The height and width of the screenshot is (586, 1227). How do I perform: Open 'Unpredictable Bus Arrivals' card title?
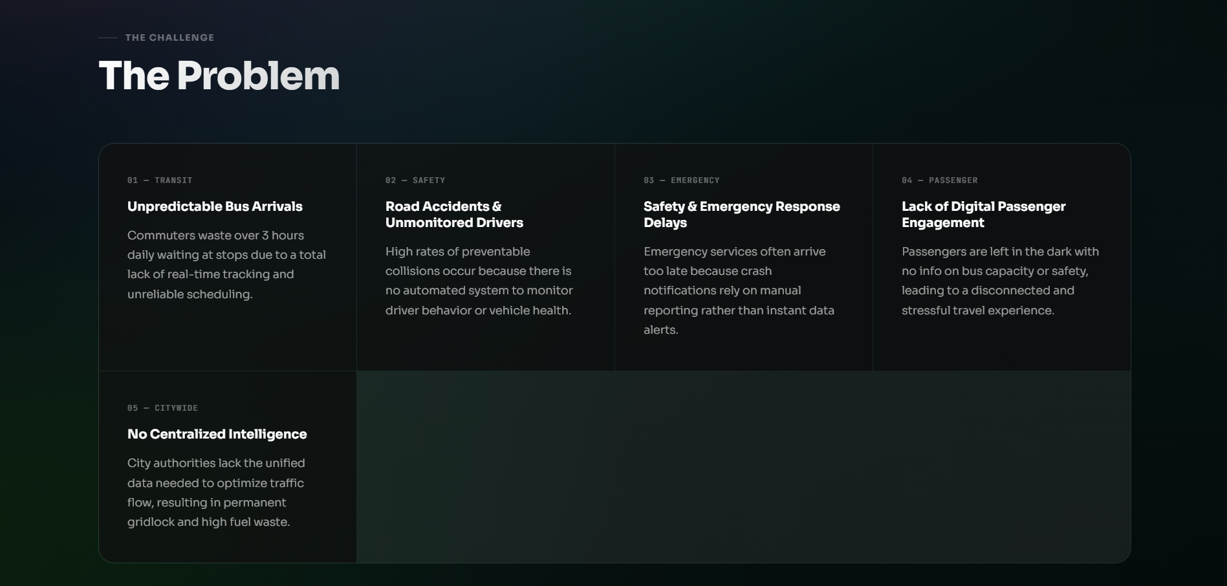[x=215, y=206]
